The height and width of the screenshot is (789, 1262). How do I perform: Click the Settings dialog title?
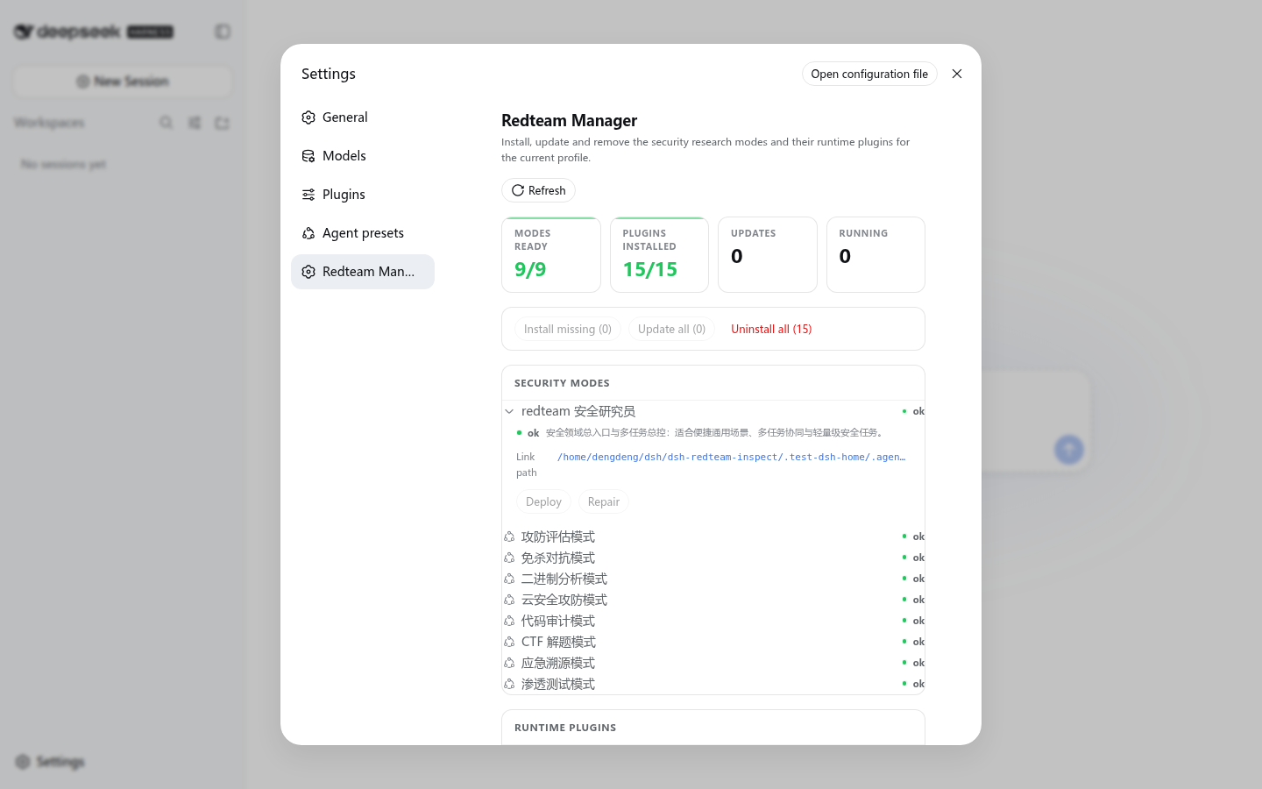point(329,74)
